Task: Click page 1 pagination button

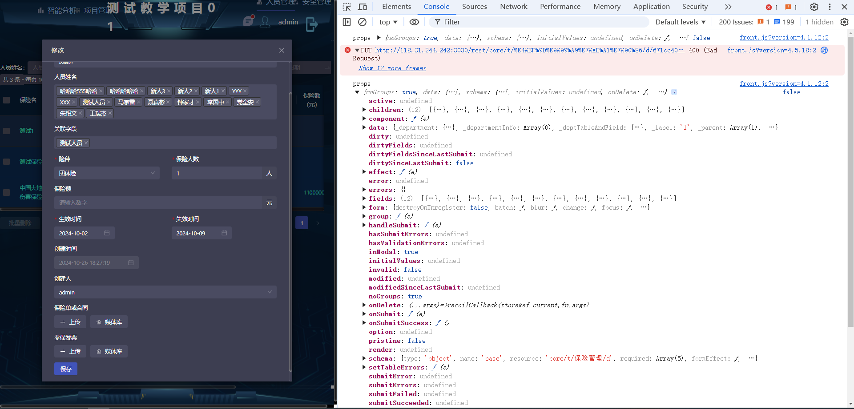Action: (302, 223)
